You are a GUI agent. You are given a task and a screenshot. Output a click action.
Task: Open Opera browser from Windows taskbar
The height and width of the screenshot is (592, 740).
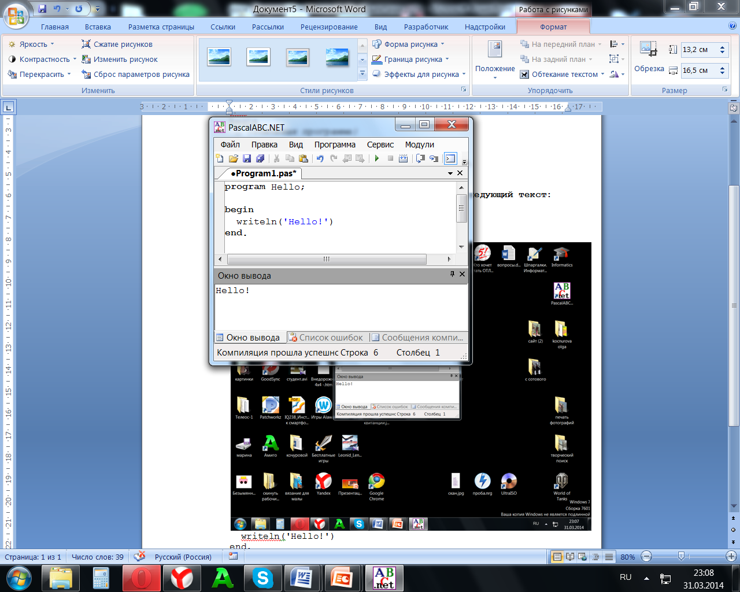tap(141, 578)
